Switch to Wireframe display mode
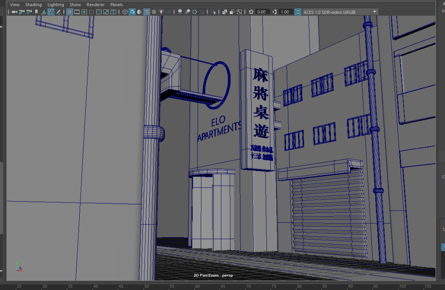The height and width of the screenshot is (290, 445). 125,12
